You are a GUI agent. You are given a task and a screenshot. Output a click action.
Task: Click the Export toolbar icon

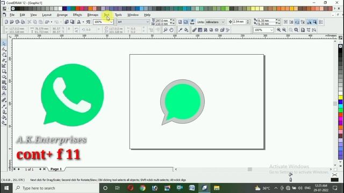(72, 22)
